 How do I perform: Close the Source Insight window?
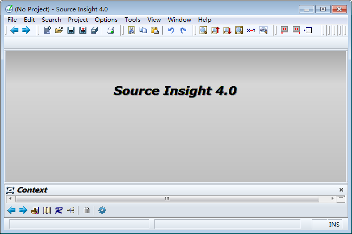340,9
